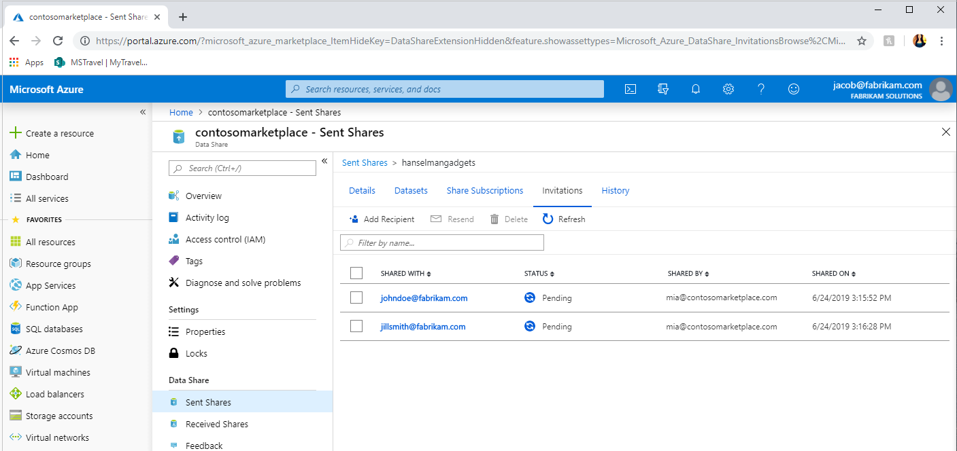The height and width of the screenshot is (451, 957).
Task: Sort the table by Status column
Action: tap(539, 274)
